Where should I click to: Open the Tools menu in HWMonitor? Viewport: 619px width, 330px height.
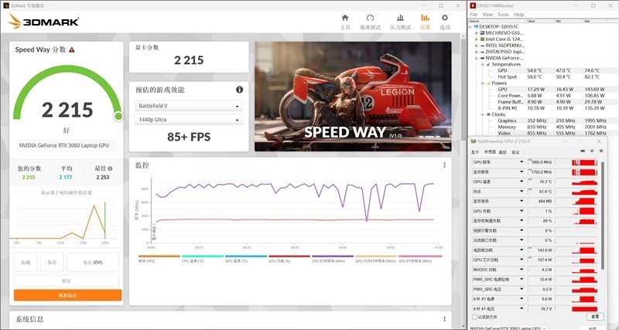[x=503, y=15]
